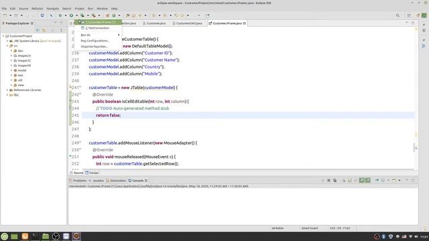Select the view package
The height and width of the screenshot is (241, 429).
pos(21,85)
